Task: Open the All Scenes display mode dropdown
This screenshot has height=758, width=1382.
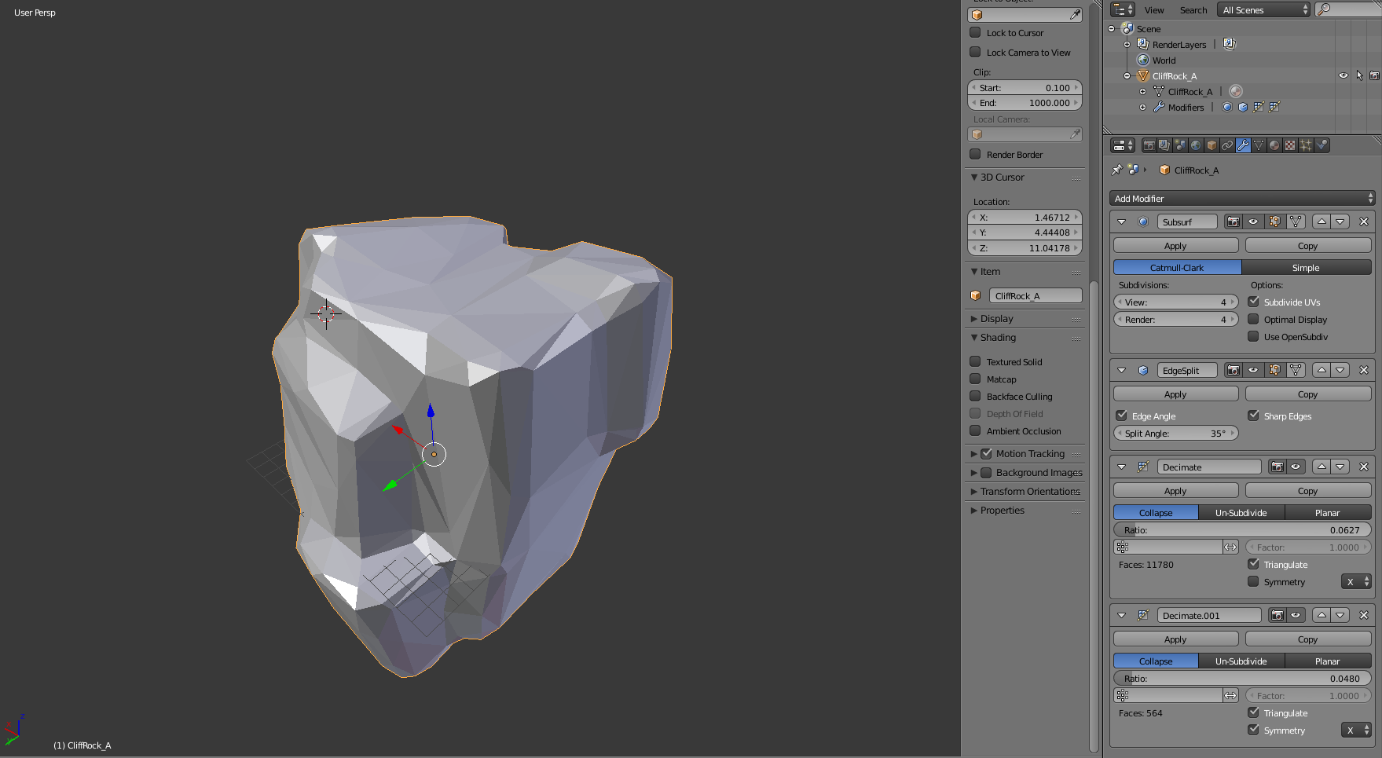Action: [x=1264, y=9]
